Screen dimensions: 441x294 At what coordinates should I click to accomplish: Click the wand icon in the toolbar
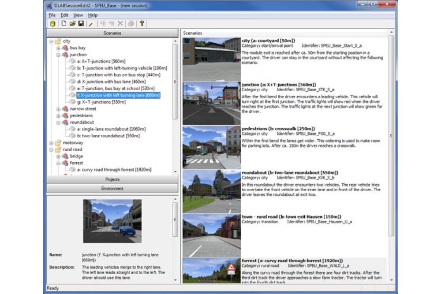pos(91,24)
